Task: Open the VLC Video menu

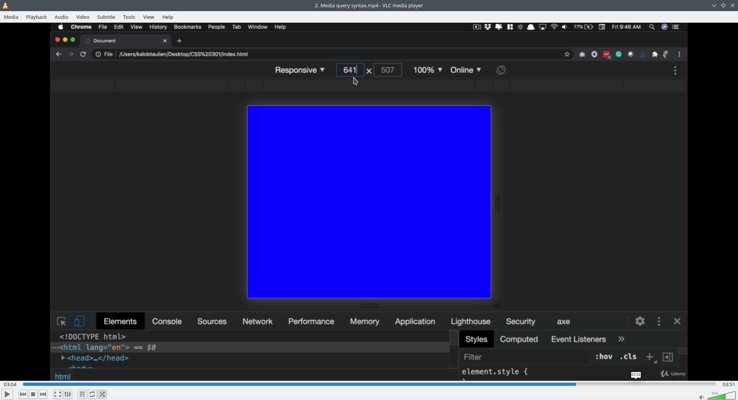Action: pyautogui.click(x=83, y=17)
